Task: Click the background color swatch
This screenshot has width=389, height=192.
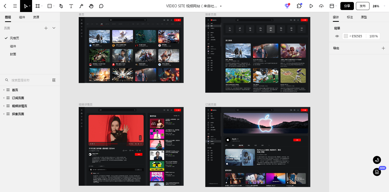Action: pos(346,36)
